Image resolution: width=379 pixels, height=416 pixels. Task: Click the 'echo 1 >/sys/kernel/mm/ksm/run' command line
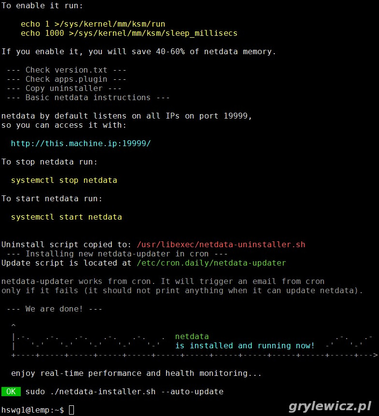tap(93, 24)
